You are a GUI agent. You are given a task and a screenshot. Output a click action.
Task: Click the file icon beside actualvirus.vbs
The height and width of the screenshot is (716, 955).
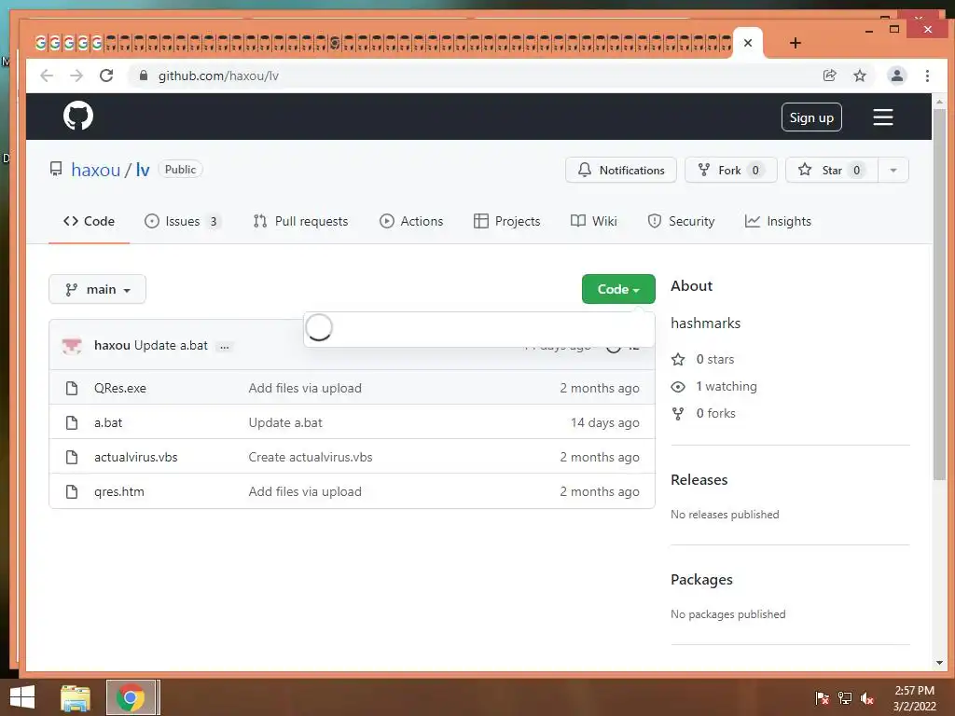pyautogui.click(x=72, y=457)
